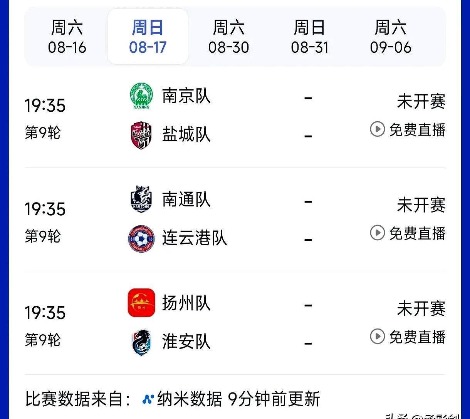Click 未开赛 status of Nantong match

click(x=421, y=205)
